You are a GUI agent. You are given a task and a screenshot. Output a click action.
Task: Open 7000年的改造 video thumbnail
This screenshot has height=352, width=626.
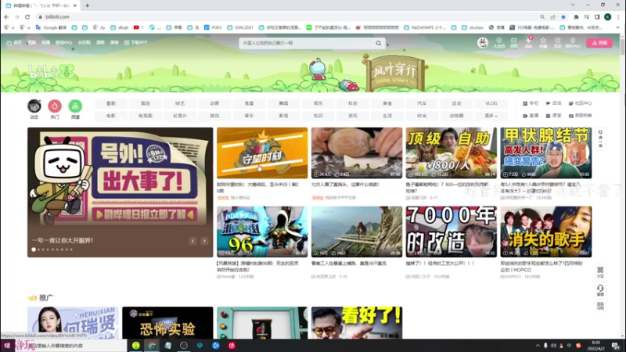452,232
